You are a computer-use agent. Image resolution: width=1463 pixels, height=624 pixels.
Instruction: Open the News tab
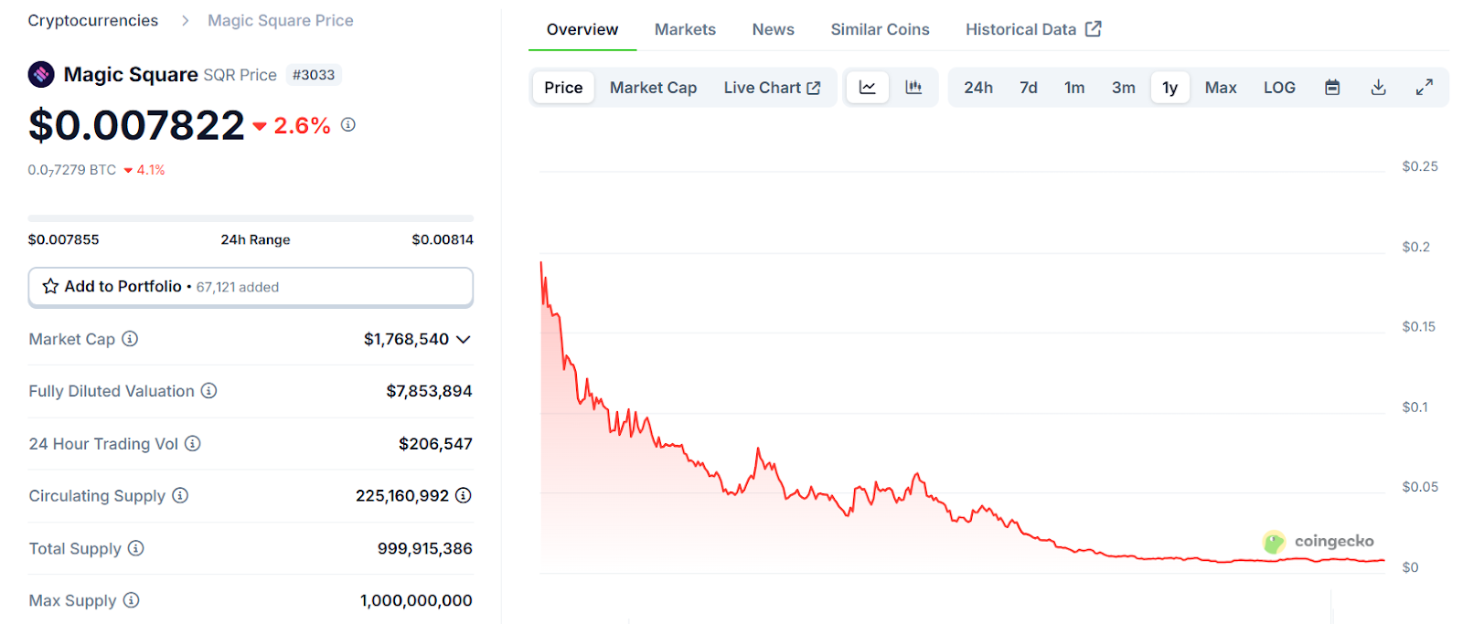[774, 29]
